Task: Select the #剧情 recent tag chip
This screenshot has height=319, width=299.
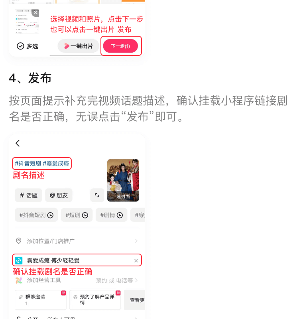Action: pos(112,215)
